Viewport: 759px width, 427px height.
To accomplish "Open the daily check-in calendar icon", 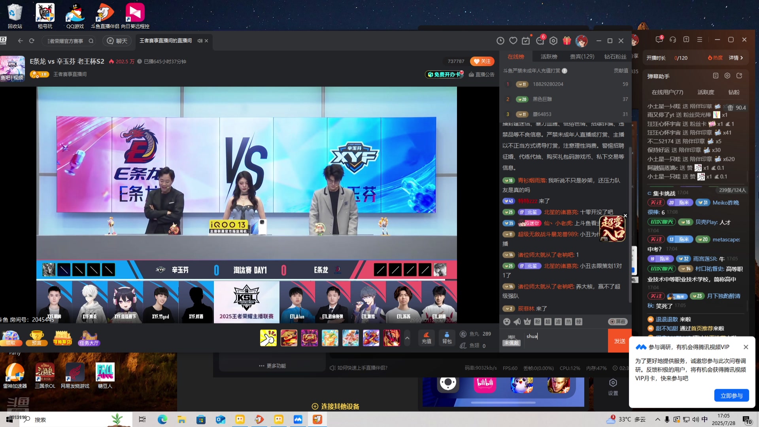I will pyautogui.click(x=526, y=41).
